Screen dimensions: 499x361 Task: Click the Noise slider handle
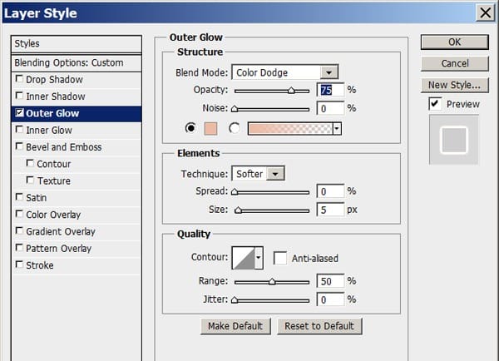(x=235, y=109)
